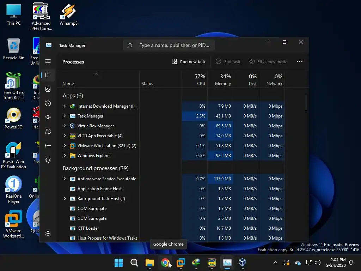Screen dimensions: 361x271
Task: Open the Details page icon in sidebar
Action: pyautogui.click(x=48, y=146)
